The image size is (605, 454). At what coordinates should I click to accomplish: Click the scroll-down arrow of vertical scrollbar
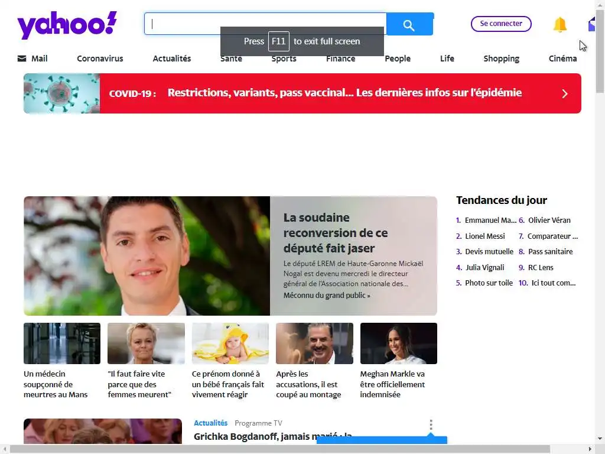click(x=600, y=439)
